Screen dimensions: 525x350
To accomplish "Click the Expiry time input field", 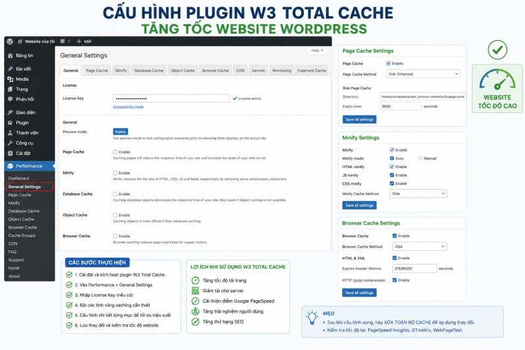I will (x=400, y=106).
